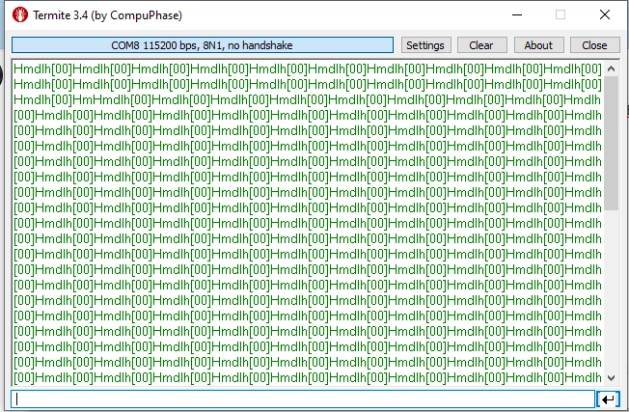Focus the command text input field
The width and height of the screenshot is (629, 412).
pyautogui.click(x=303, y=399)
